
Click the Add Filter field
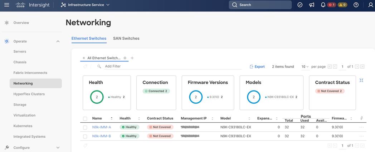tap(173, 66)
